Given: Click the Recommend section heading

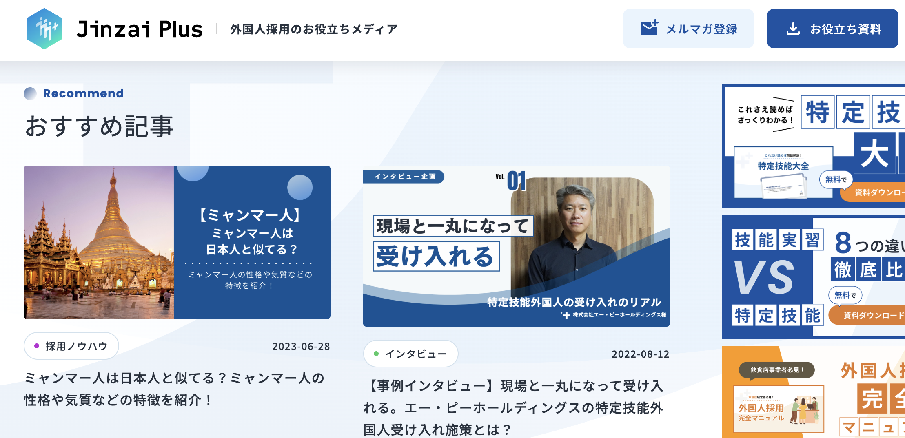Looking at the screenshot, I should (83, 93).
